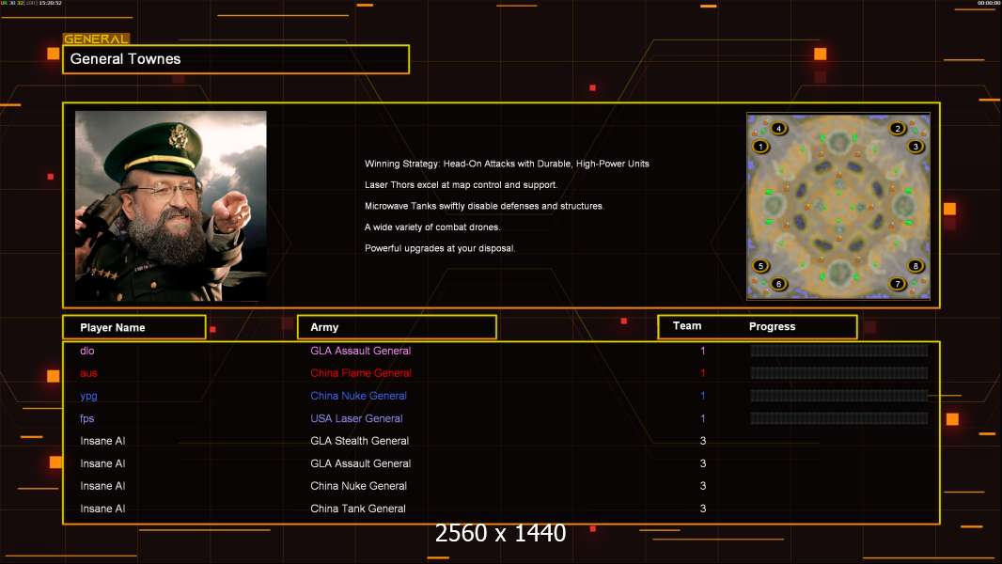Click start position 2 on minimap
This screenshot has height=564, width=1002.
click(898, 129)
